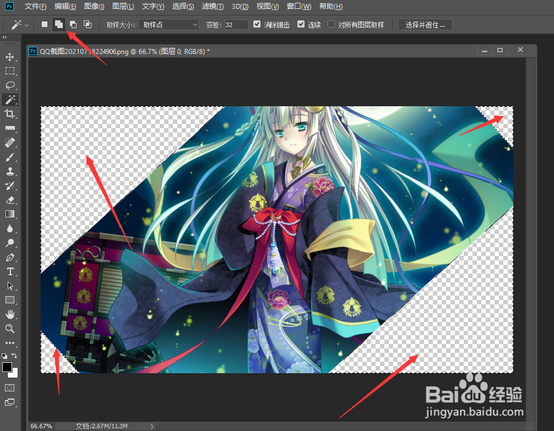Select the Spot Healing Brush tool

point(10,143)
